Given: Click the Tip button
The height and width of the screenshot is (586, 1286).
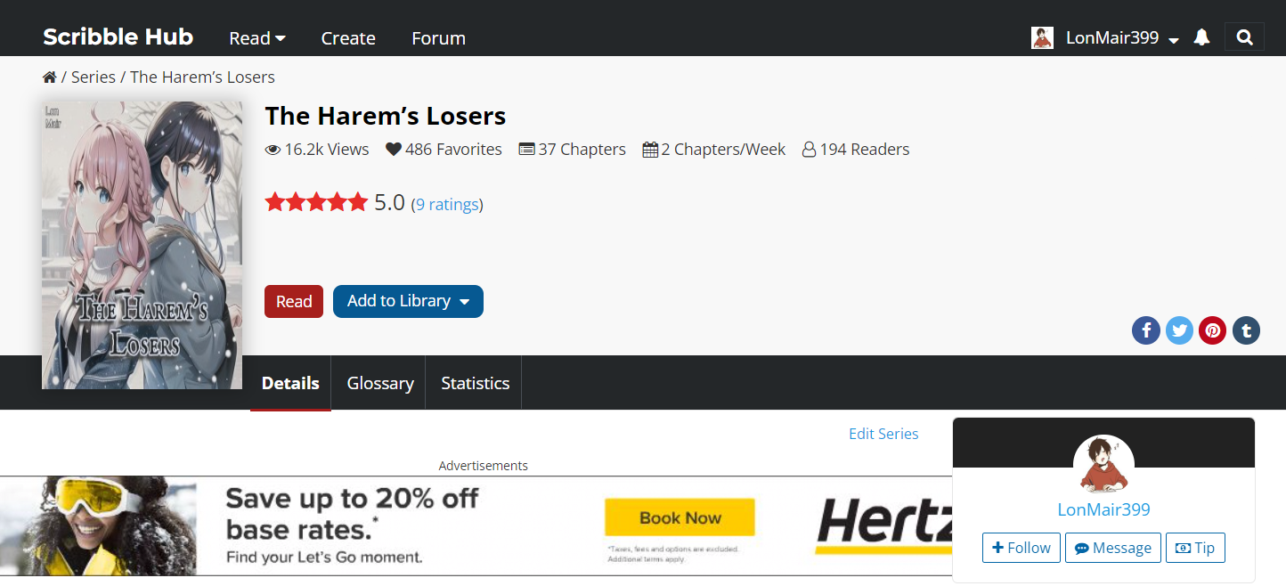Looking at the screenshot, I should [1195, 548].
